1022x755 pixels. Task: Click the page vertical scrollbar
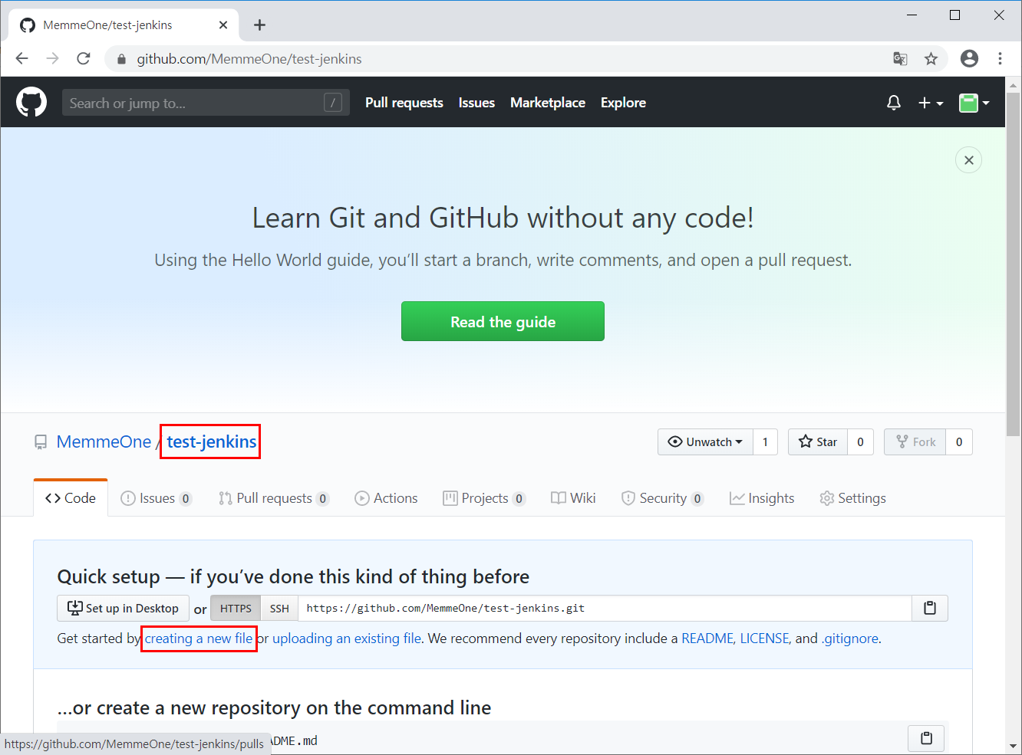1014,264
